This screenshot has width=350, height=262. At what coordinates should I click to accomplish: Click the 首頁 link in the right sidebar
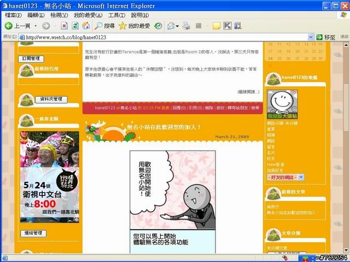coord(271,129)
